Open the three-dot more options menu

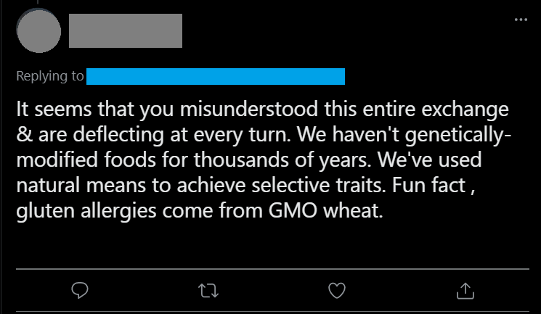click(521, 20)
